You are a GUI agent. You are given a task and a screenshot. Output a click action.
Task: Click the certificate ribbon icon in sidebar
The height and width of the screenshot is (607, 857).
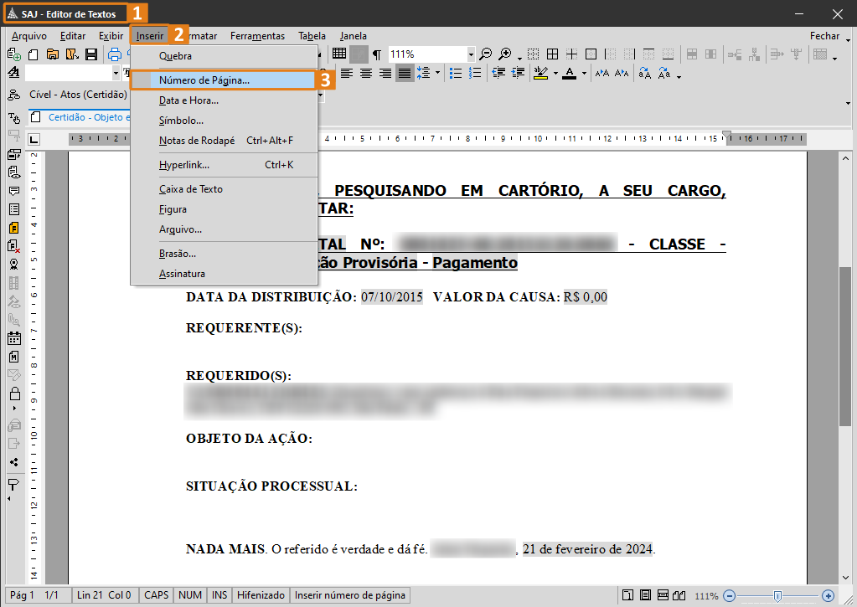click(x=13, y=265)
